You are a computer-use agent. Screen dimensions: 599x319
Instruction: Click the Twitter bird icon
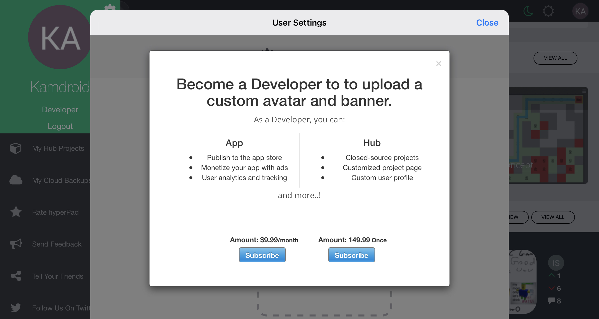[16, 308]
